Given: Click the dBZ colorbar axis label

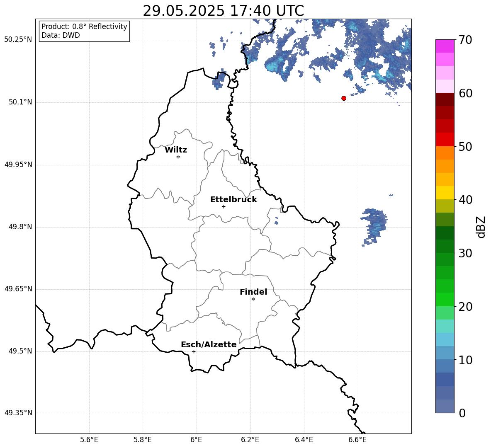Looking at the screenshot, I should click(481, 227).
